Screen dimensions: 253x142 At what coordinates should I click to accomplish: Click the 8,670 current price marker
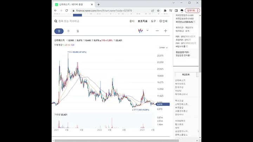tap(163, 104)
